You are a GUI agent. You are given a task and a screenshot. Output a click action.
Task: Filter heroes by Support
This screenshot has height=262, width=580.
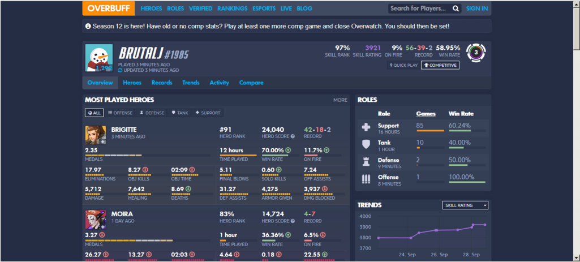point(208,113)
